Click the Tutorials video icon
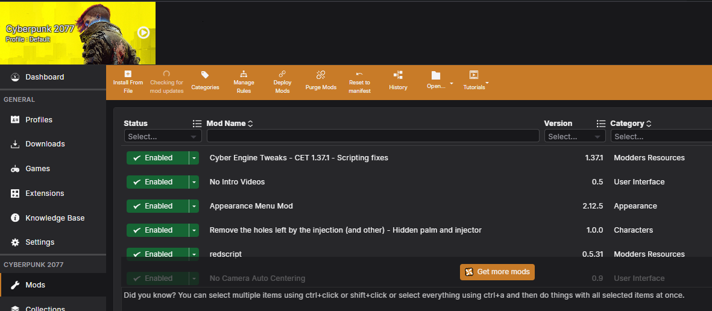 coord(474,75)
